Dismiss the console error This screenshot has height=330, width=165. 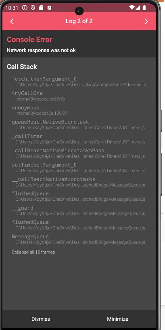[x=41, y=319]
